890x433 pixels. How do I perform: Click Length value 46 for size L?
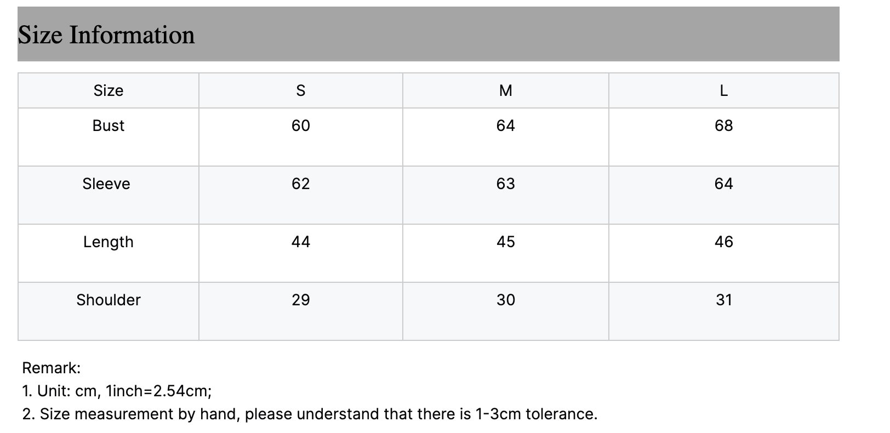point(724,242)
